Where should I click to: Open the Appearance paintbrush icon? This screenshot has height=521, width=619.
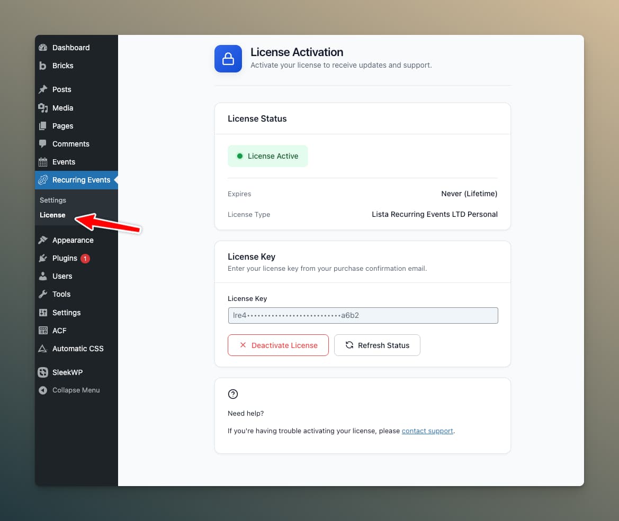[42, 240]
